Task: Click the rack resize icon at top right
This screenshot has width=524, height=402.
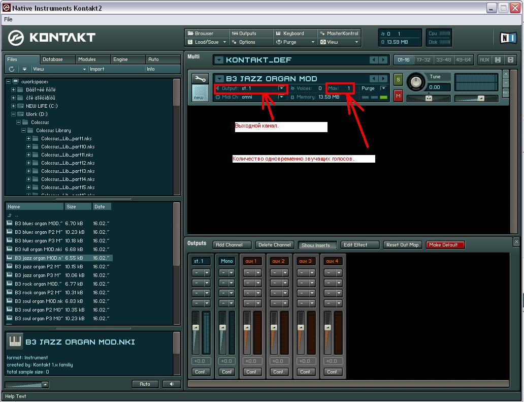Action: (510, 60)
